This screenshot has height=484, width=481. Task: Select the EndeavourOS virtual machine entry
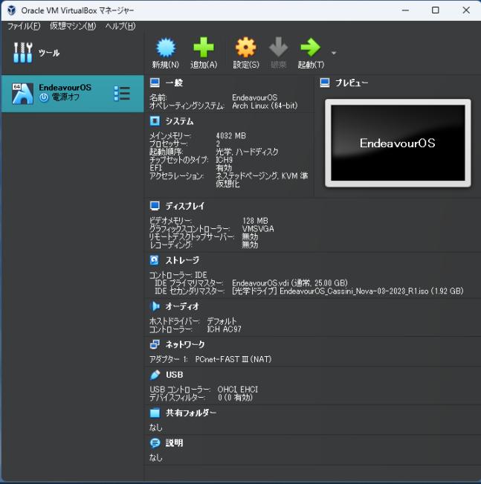point(73,94)
